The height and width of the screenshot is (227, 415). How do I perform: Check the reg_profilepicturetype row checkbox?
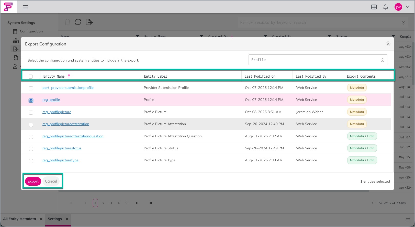coord(31,161)
